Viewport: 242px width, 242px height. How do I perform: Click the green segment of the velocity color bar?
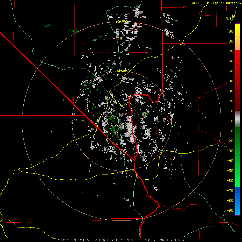click(237, 157)
